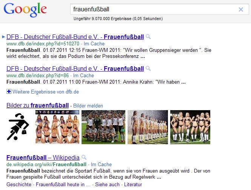Open preview magnifier for first DFB result
Image resolution: width=251 pixels, height=190 pixels.
148,37
